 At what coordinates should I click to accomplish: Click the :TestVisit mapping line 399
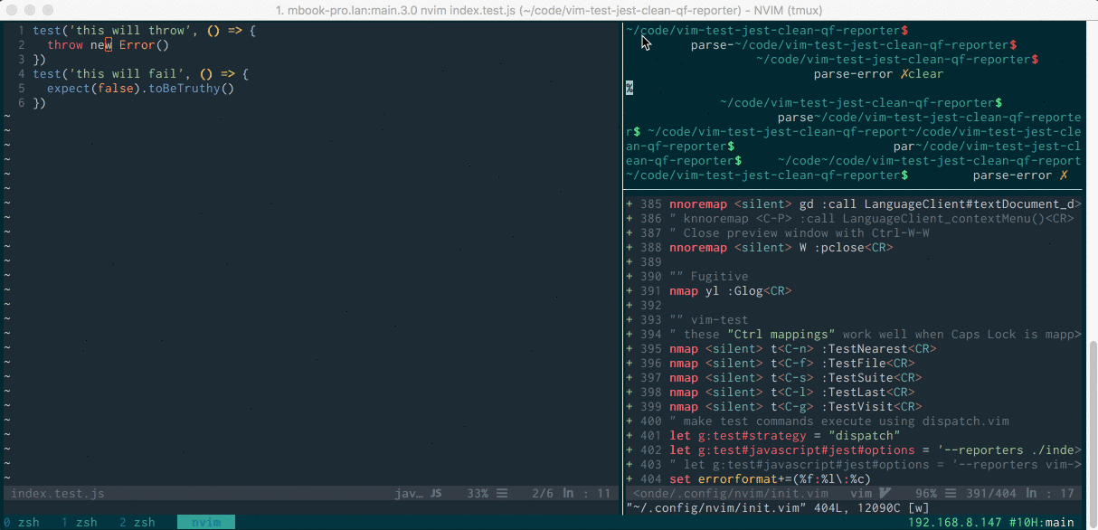pos(796,407)
